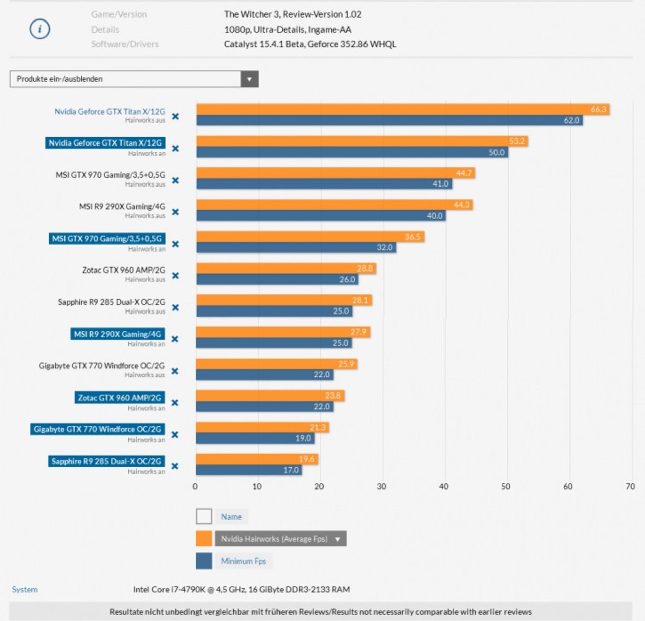Image resolution: width=645 pixels, height=621 pixels.
Task: Click the blue 19.0 bar
Action: click(255, 438)
